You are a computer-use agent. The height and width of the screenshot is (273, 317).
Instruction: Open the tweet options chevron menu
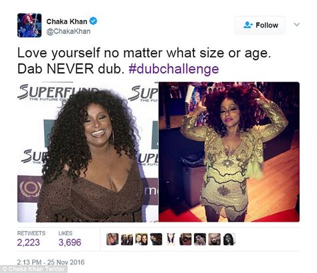click(296, 25)
